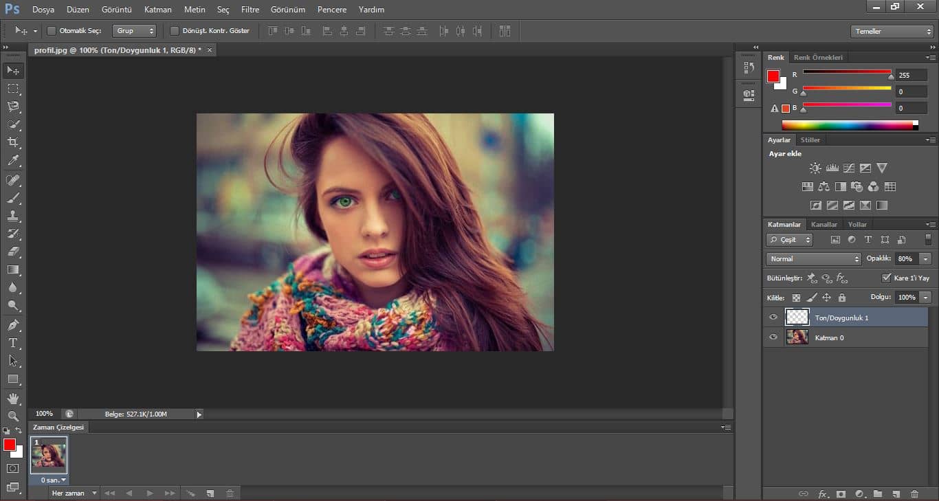Open the Filtre menu
Screen dimensions: 939x501
coord(250,10)
